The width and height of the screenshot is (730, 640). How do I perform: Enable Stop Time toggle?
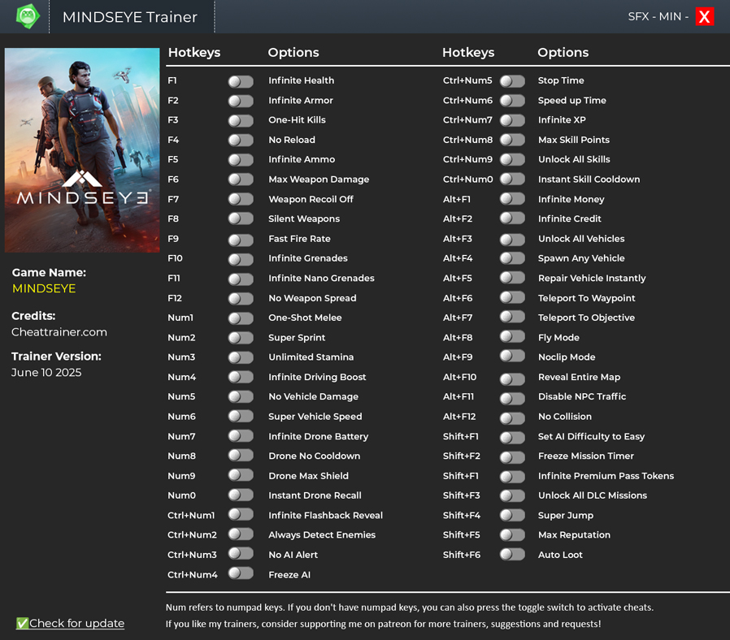[513, 81]
